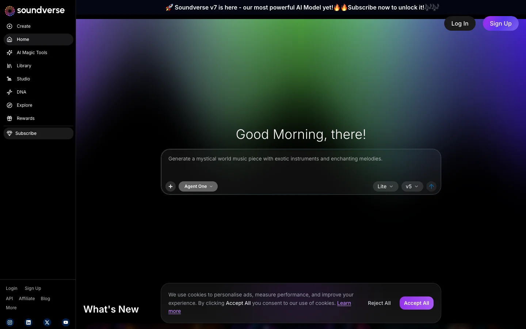Click the Log In button
526x329 pixels.
point(460,23)
